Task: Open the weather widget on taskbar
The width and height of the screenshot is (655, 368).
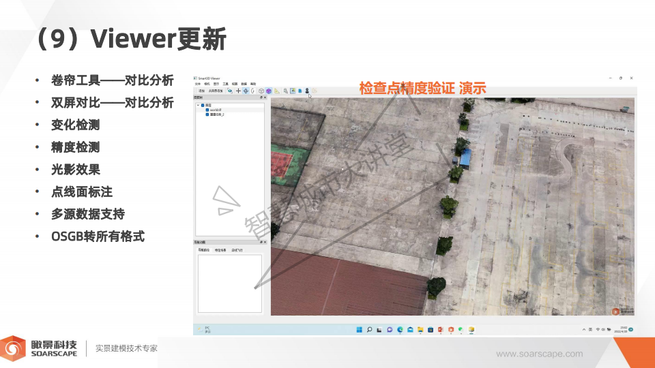Action: 204,330
